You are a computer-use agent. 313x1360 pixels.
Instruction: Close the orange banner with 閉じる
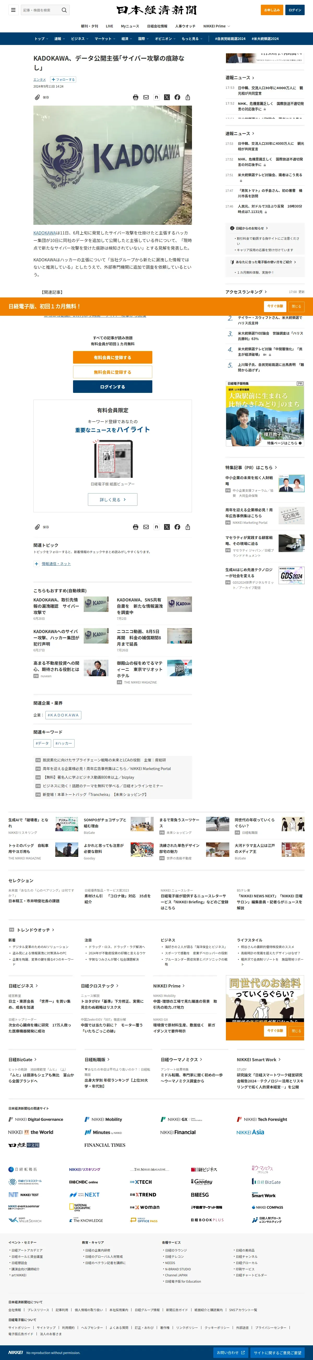[297, 306]
